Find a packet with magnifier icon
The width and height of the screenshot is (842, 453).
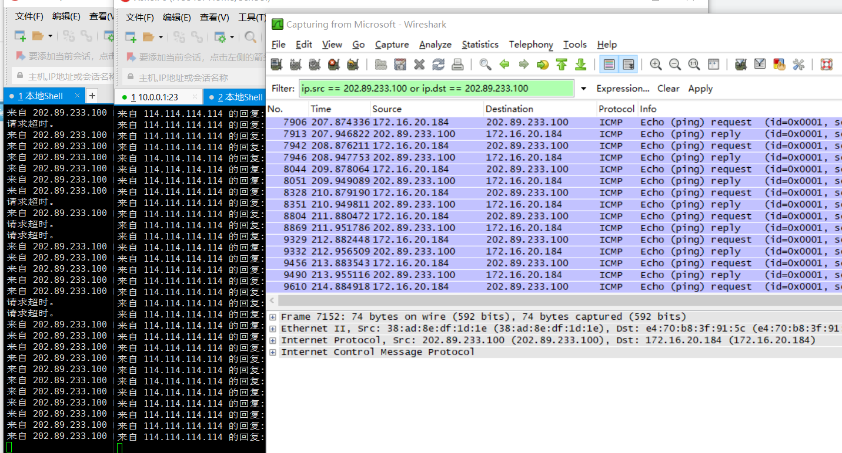485,65
